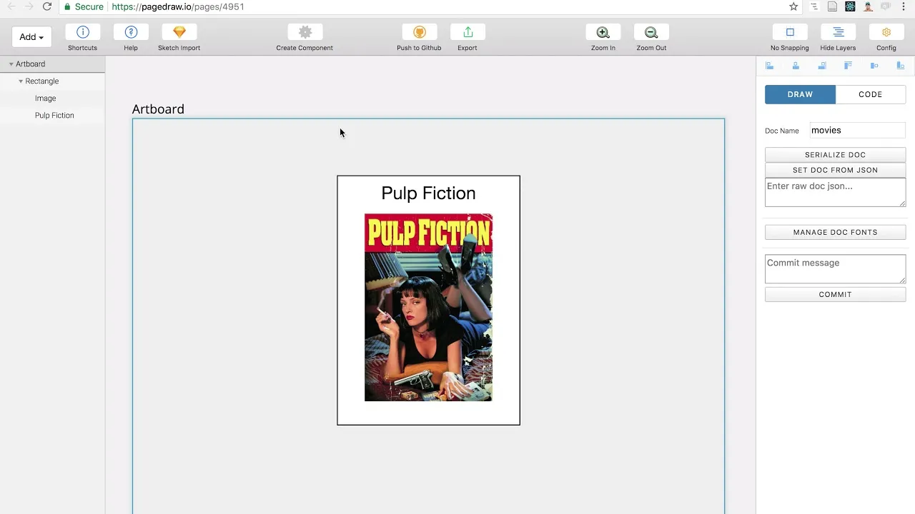The width and height of the screenshot is (915, 514).
Task: Select the Pulp Fiction title on canvas
Action: pyautogui.click(x=428, y=193)
